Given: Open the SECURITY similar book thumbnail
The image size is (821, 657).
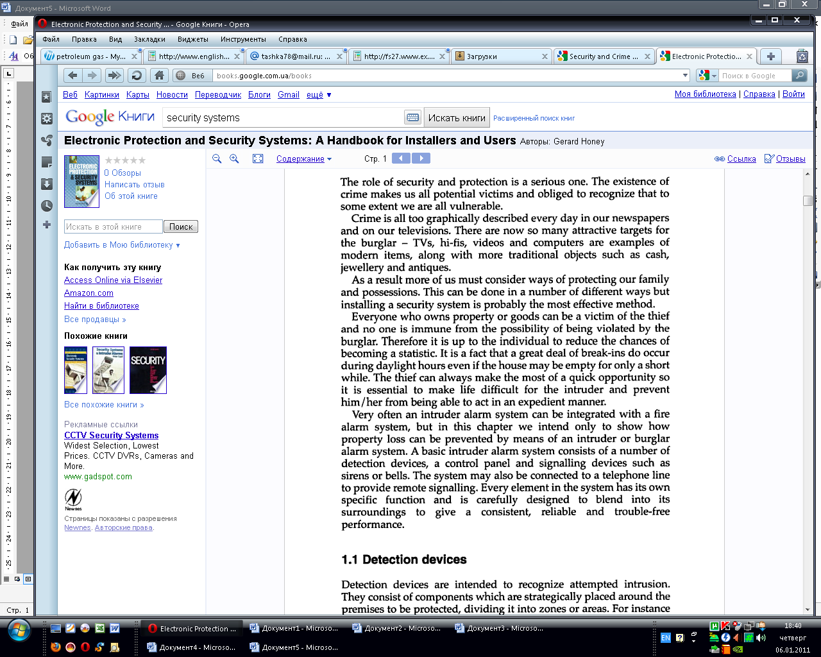Looking at the screenshot, I should 148,370.
